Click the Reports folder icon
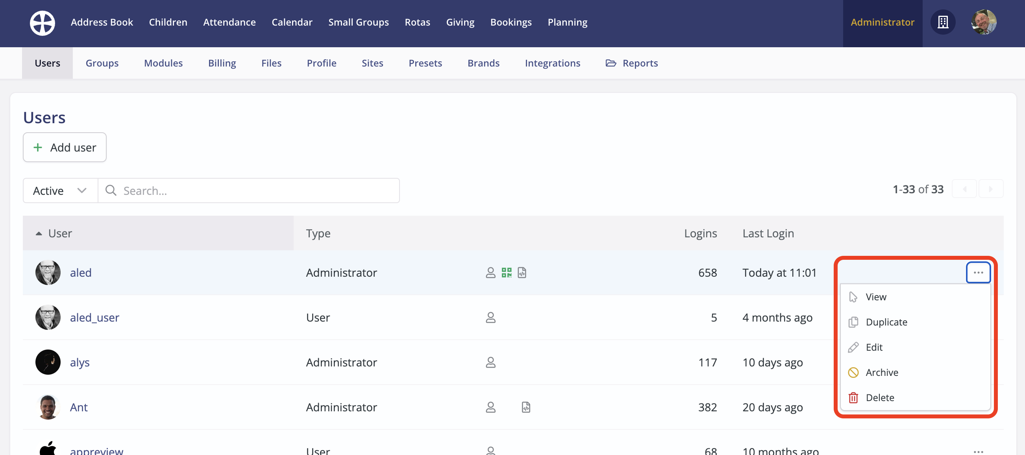 pos(611,63)
